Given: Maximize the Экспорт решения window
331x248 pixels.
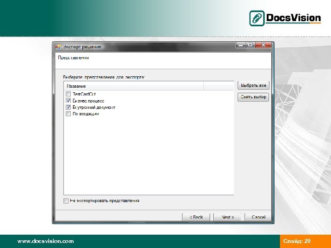Looking at the screenshot, I should (251, 45).
